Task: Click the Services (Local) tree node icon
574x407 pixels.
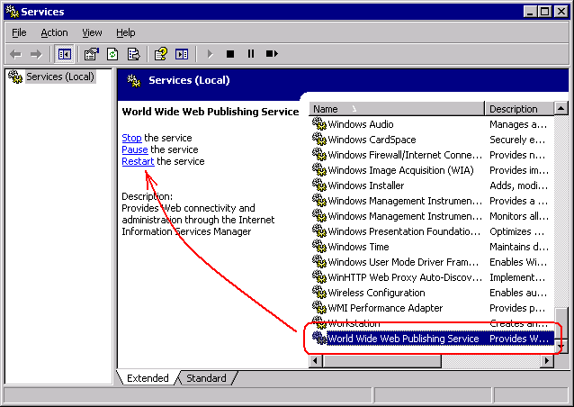Action: click(x=15, y=77)
